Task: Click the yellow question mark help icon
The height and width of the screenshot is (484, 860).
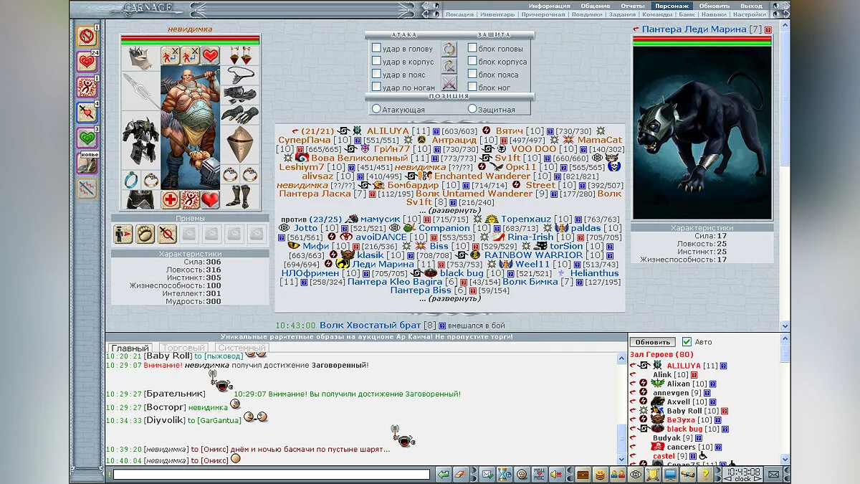Action: (x=704, y=474)
